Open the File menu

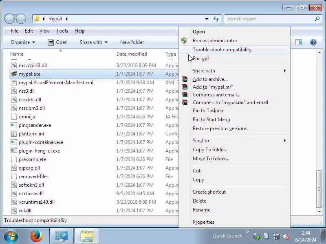coord(15,31)
